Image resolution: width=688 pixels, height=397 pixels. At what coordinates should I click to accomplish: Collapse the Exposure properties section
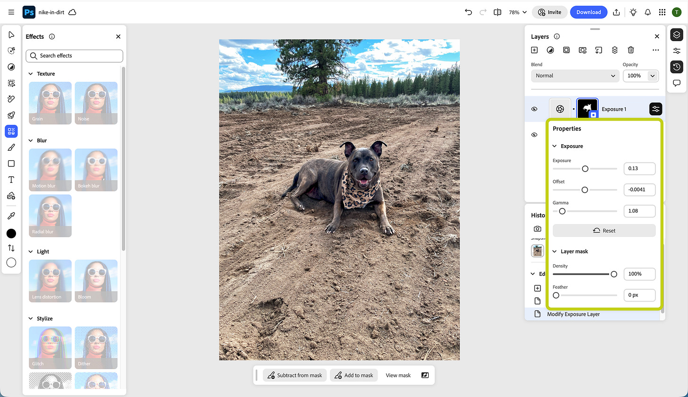coord(554,146)
